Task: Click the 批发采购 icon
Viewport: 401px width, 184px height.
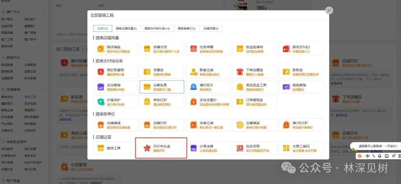Action: [240, 148]
